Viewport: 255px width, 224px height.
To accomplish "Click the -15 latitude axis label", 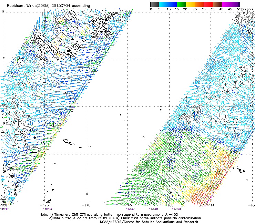I will coord(3,153).
